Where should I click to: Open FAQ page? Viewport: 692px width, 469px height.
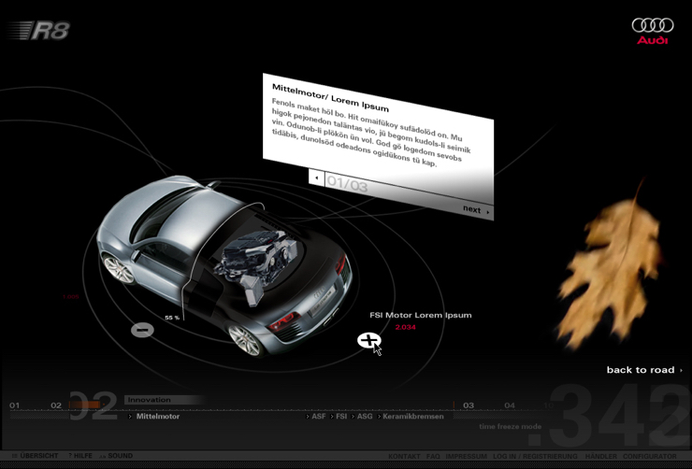tap(433, 456)
